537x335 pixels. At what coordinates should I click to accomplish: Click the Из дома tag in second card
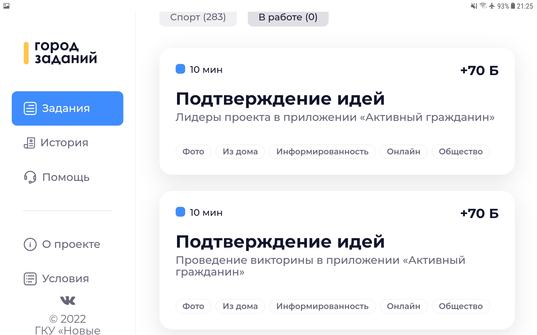(x=240, y=306)
